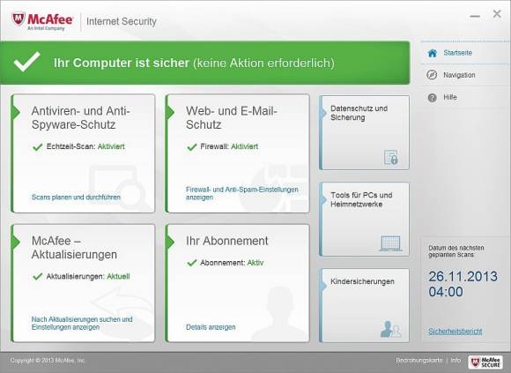Viewport: 511px width, 373px height.
Task: Click the McAfee shield logo
Action: 19,19
